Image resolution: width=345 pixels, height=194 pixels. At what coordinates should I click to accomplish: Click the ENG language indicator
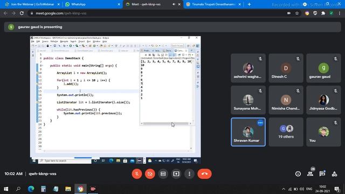(309, 189)
